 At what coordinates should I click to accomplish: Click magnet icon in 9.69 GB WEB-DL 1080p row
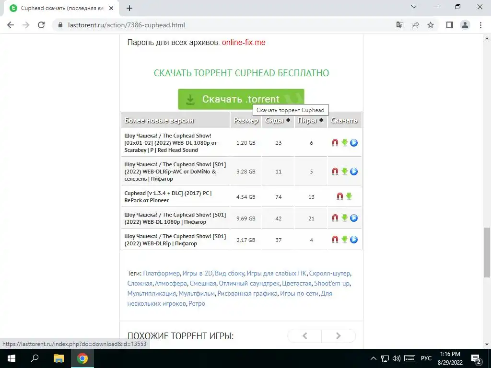point(335,218)
